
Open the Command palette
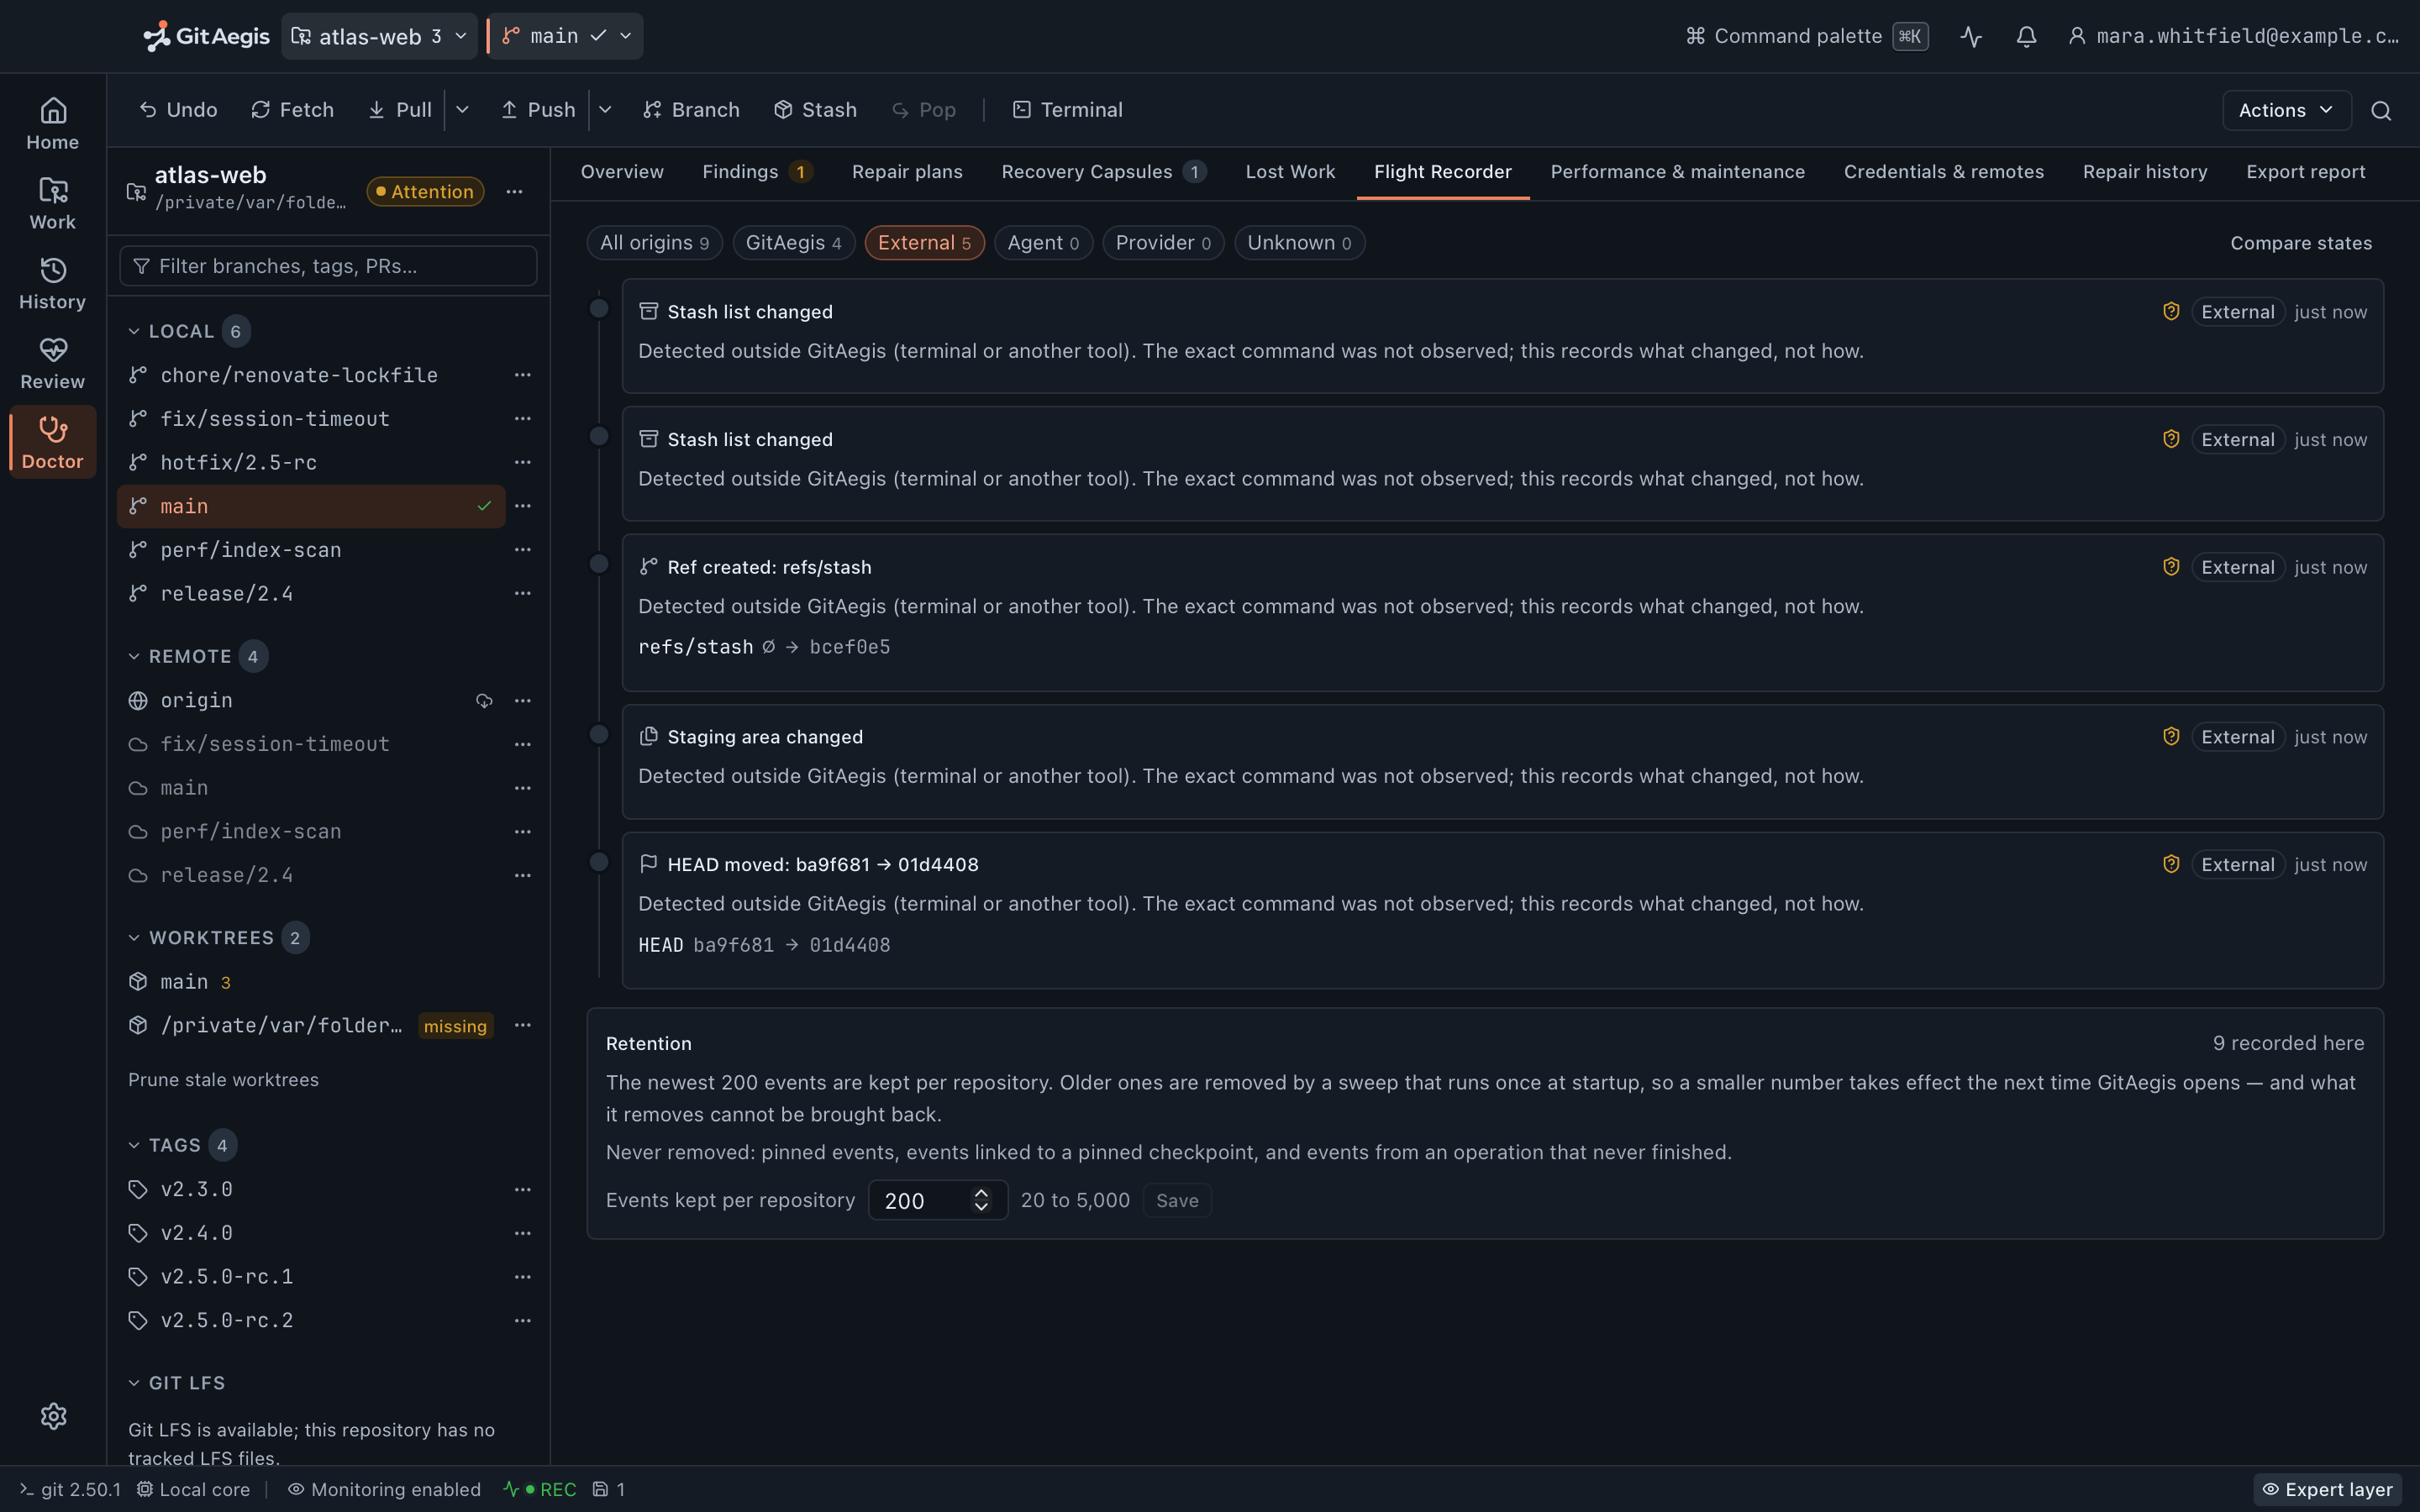point(1806,37)
